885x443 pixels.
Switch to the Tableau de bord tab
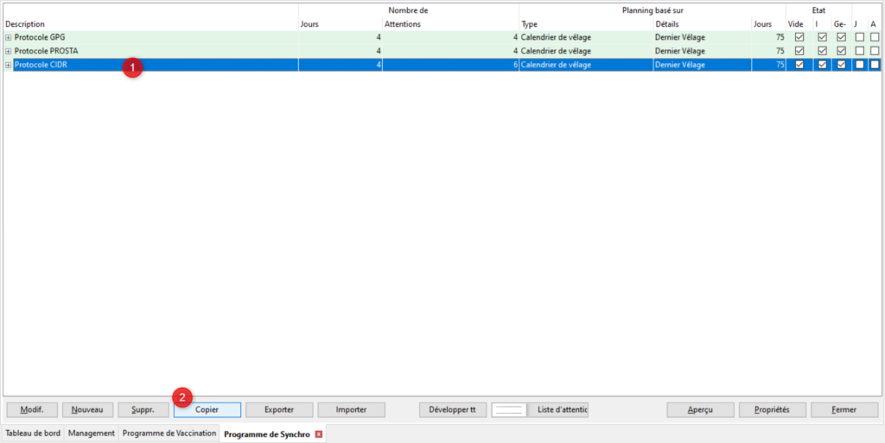click(x=33, y=434)
